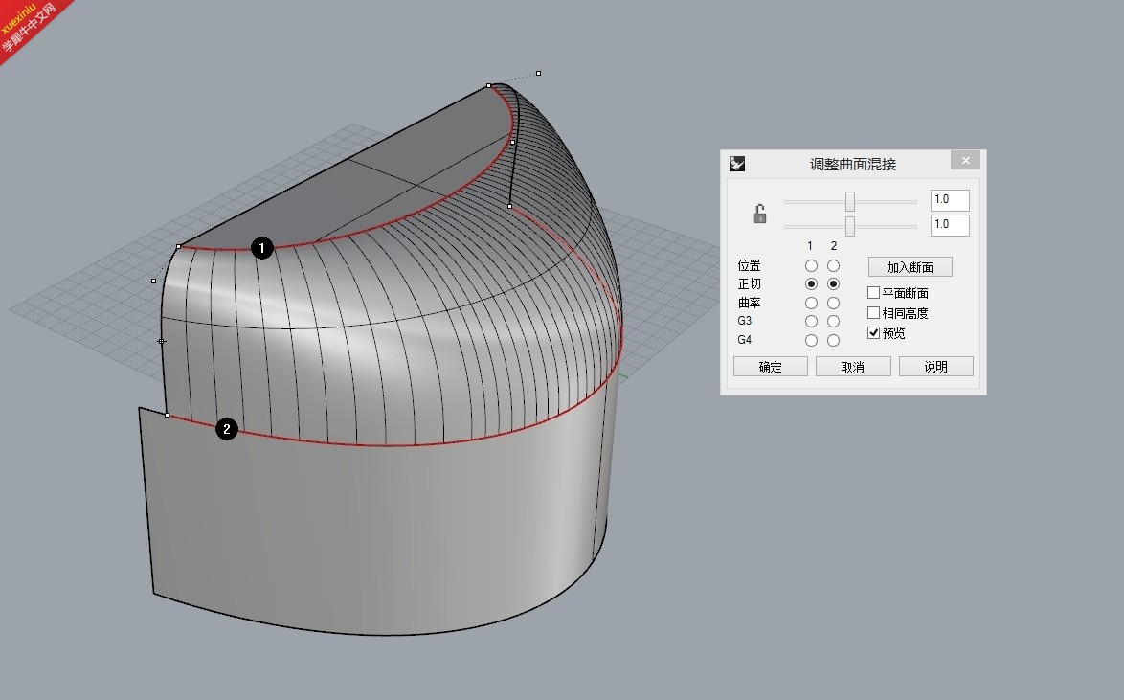Click the 加入断面 button
This screenshot has height=700, width=1124.
910,267
